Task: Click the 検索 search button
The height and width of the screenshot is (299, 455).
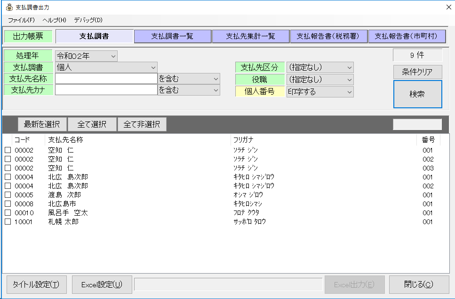Action: (417, 94)
